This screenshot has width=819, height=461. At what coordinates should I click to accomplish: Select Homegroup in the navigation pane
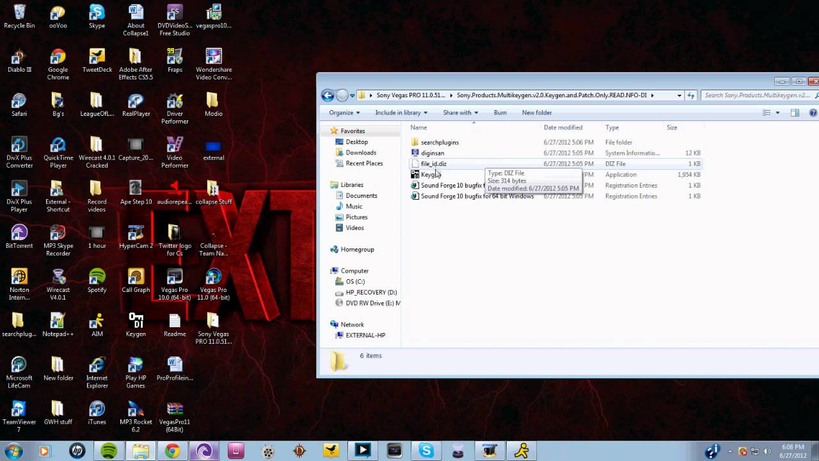357,249
